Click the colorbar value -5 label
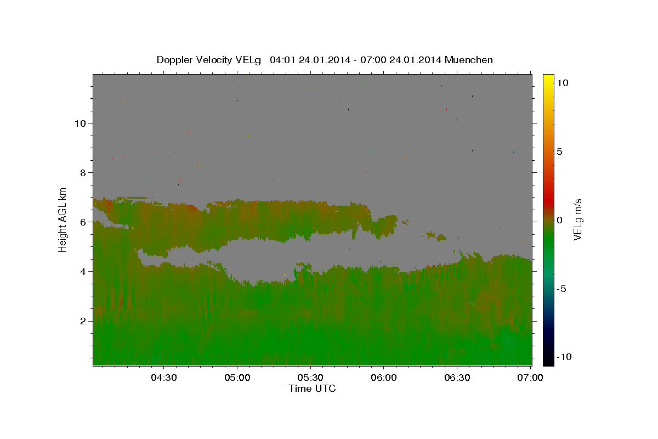The height and width of the screenshot is (439, 658). 561,289
